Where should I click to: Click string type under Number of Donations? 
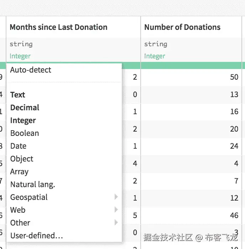point(156,44)
